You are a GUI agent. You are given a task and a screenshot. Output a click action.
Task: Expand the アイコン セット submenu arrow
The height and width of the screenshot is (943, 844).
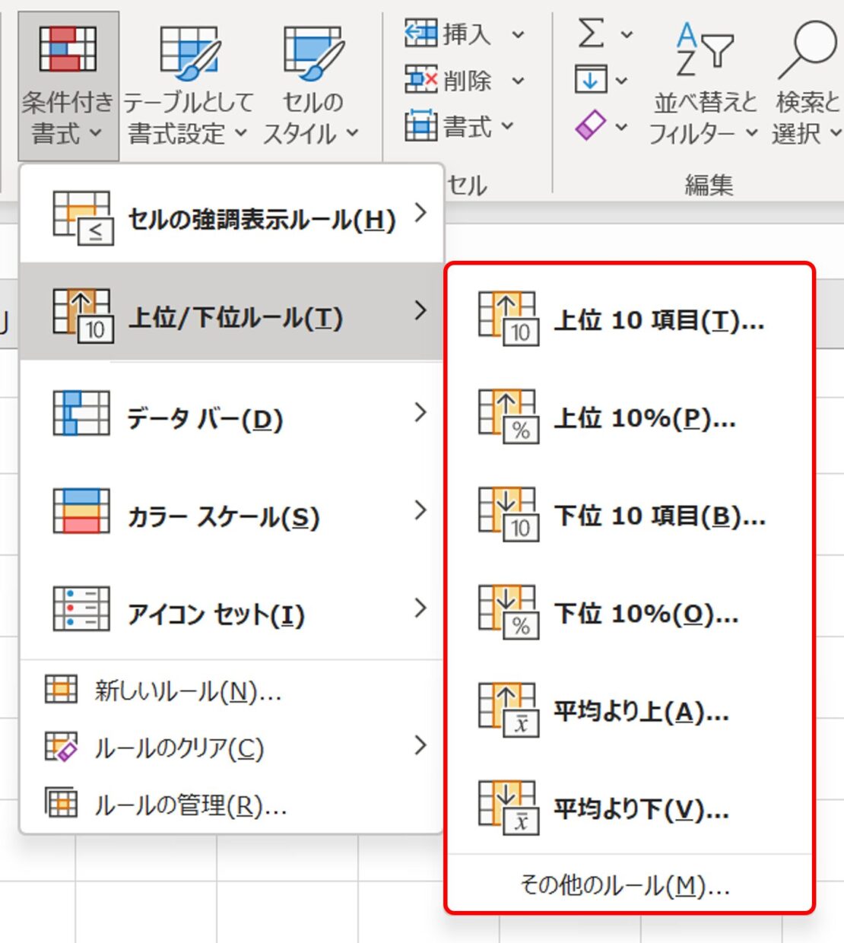pyautogui.click(x=420, y=608)
